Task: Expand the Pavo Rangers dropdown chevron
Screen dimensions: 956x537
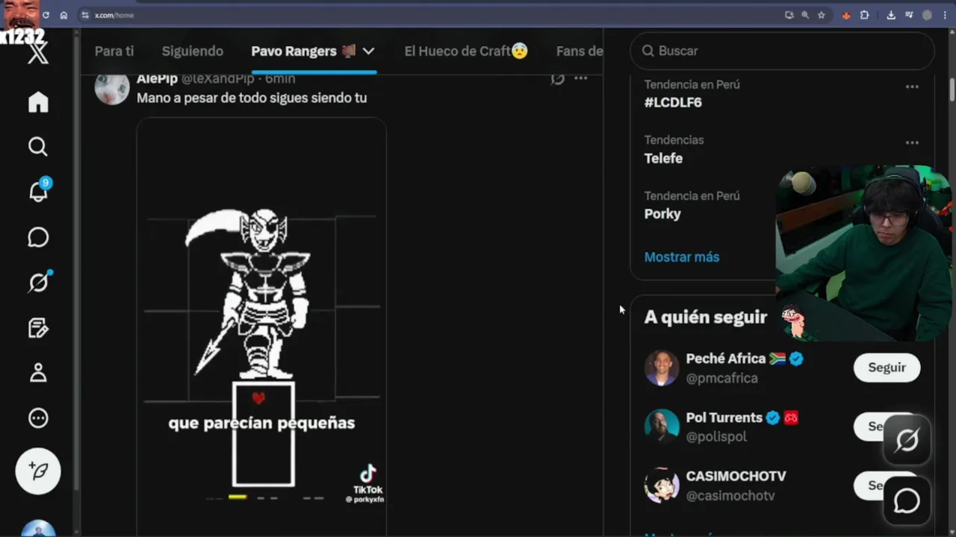Action: pyautogui.click(x=368, y=51)
